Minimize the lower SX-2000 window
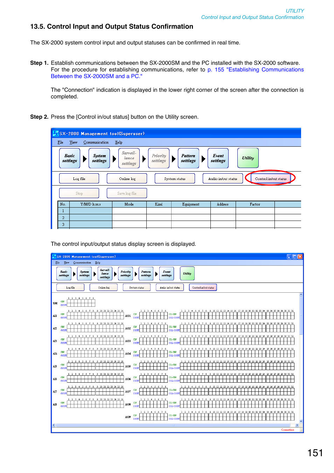The width and height of the screenshot is (334, 473). click(x=289, y=257)
